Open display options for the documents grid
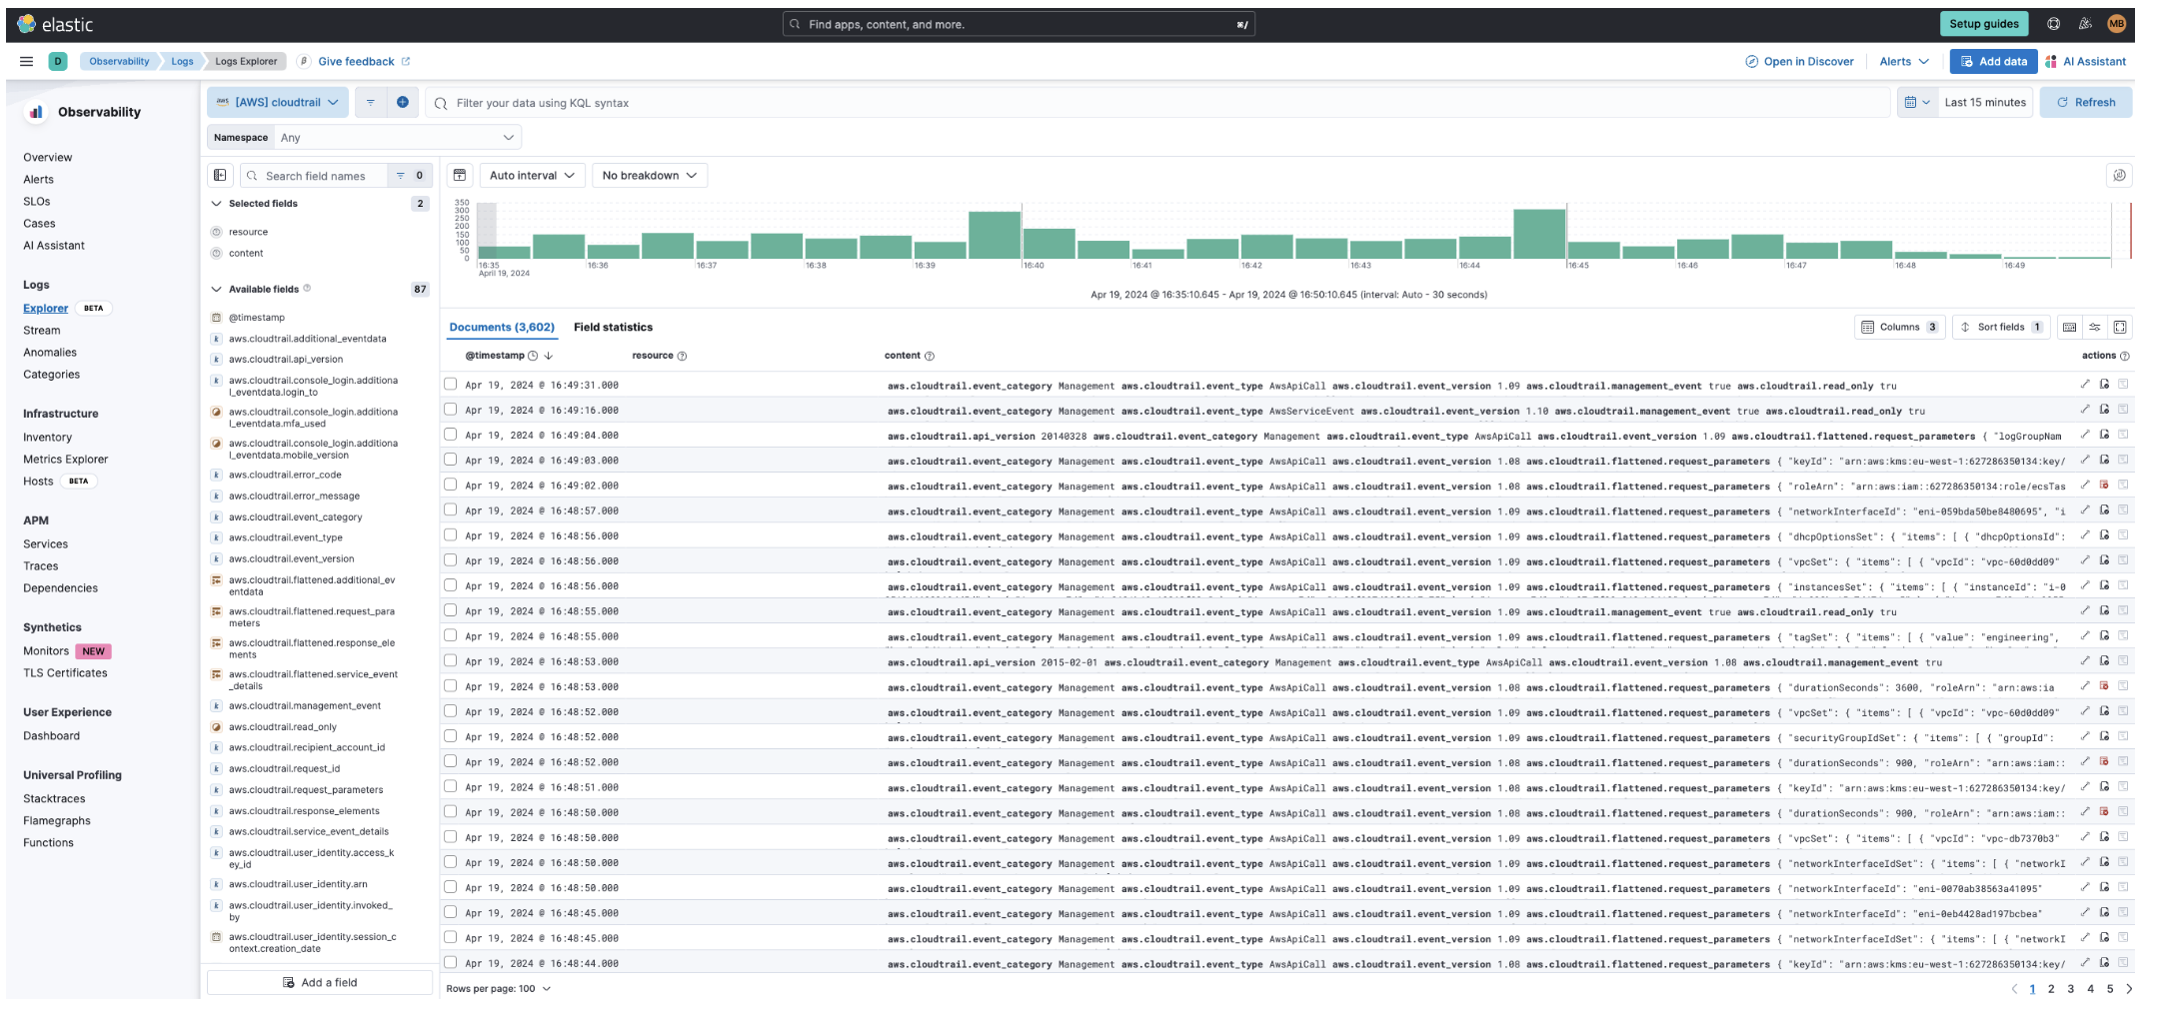The height and width of the screenshot is (1015, 2157). 2095,327
